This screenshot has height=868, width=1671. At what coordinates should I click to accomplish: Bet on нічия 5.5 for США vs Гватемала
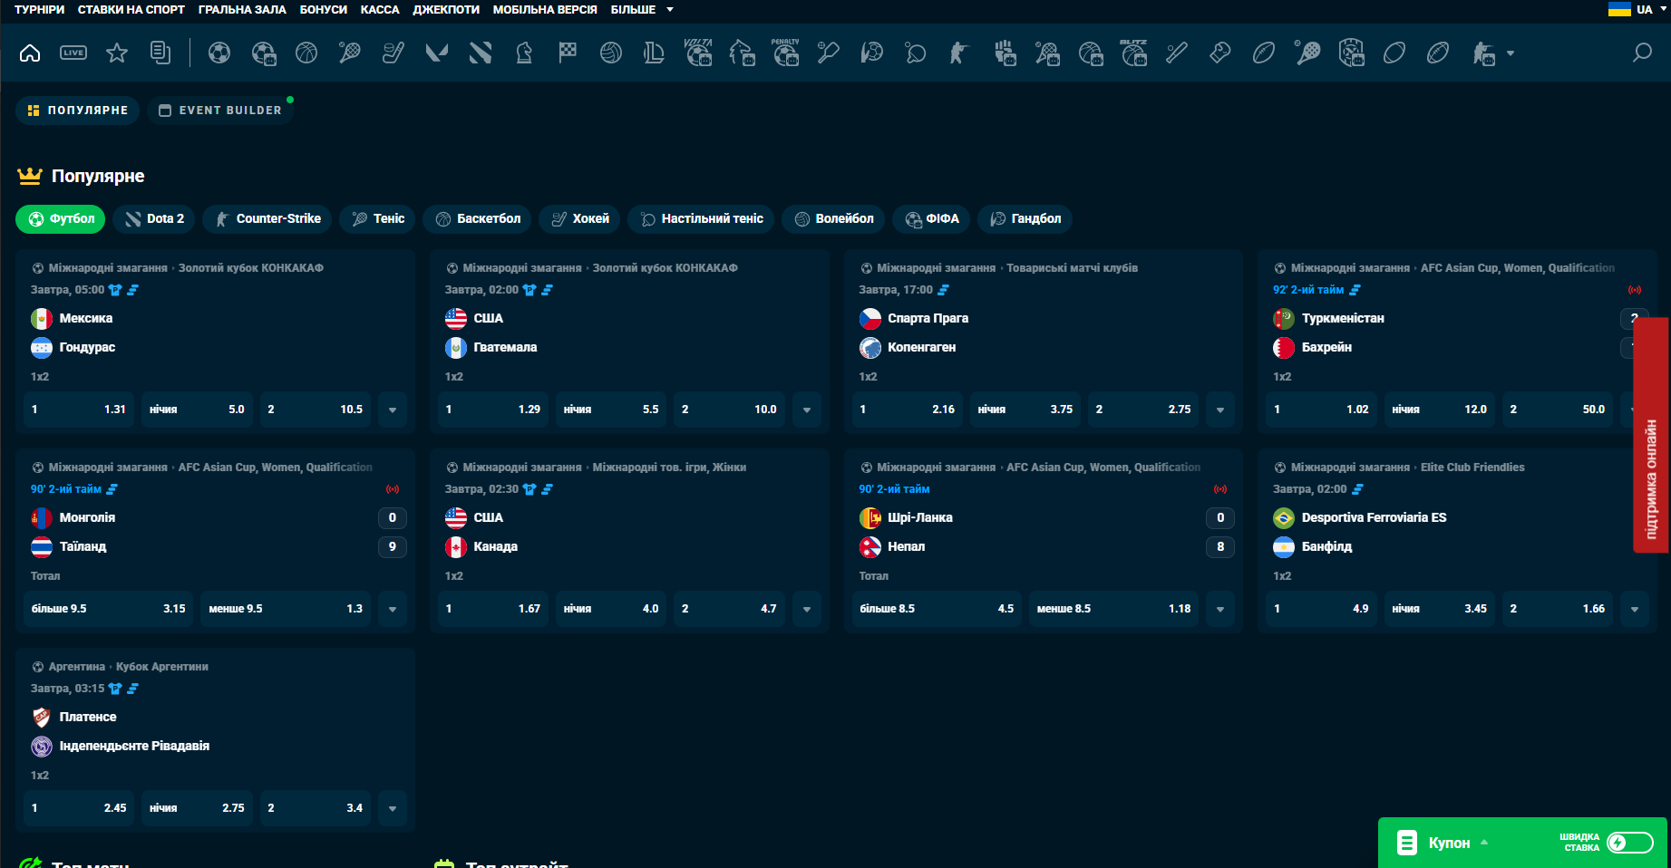610,410
